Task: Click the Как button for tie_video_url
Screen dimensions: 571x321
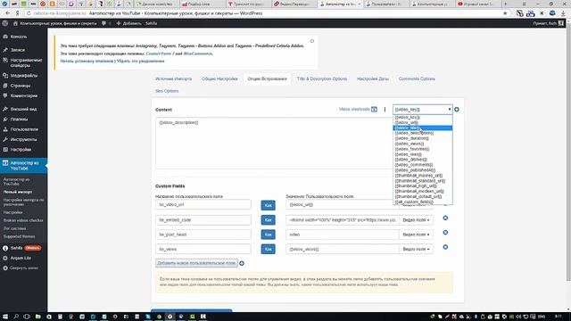Action: click(x=268, y=206)
